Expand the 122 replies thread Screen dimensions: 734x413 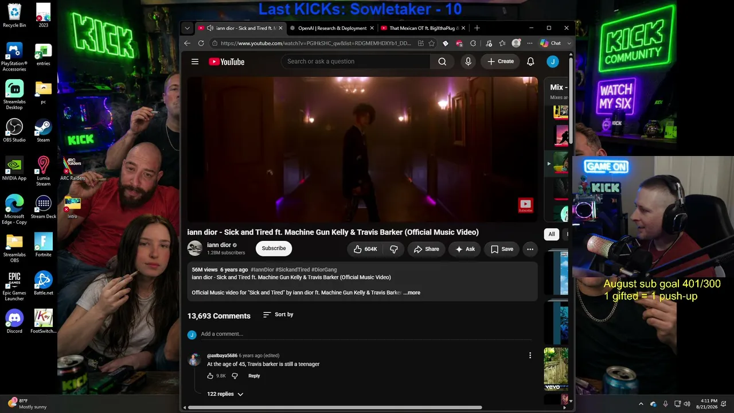(x=225, y=394)
